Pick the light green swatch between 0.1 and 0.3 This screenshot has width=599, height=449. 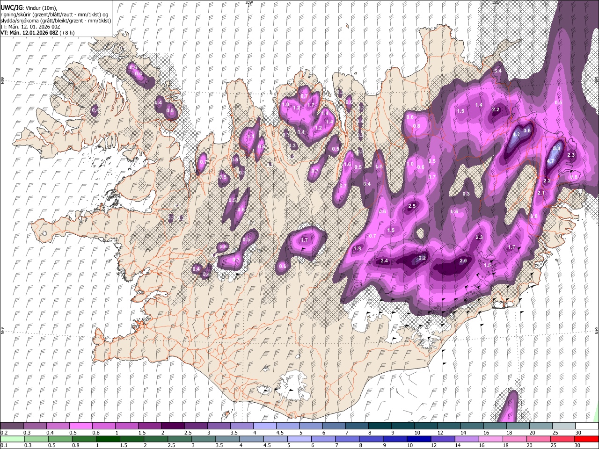click(12, 439)
